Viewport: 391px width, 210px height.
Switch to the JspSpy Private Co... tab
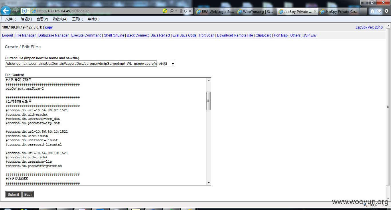point(339,12)
